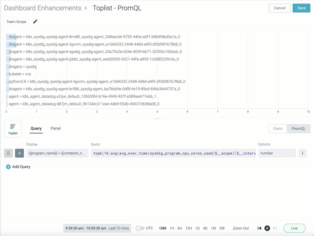Open the Toplist visualization type selector
The height and width of the screenshot is (236, 314).
pyautogui.click(x=13, y=129)
